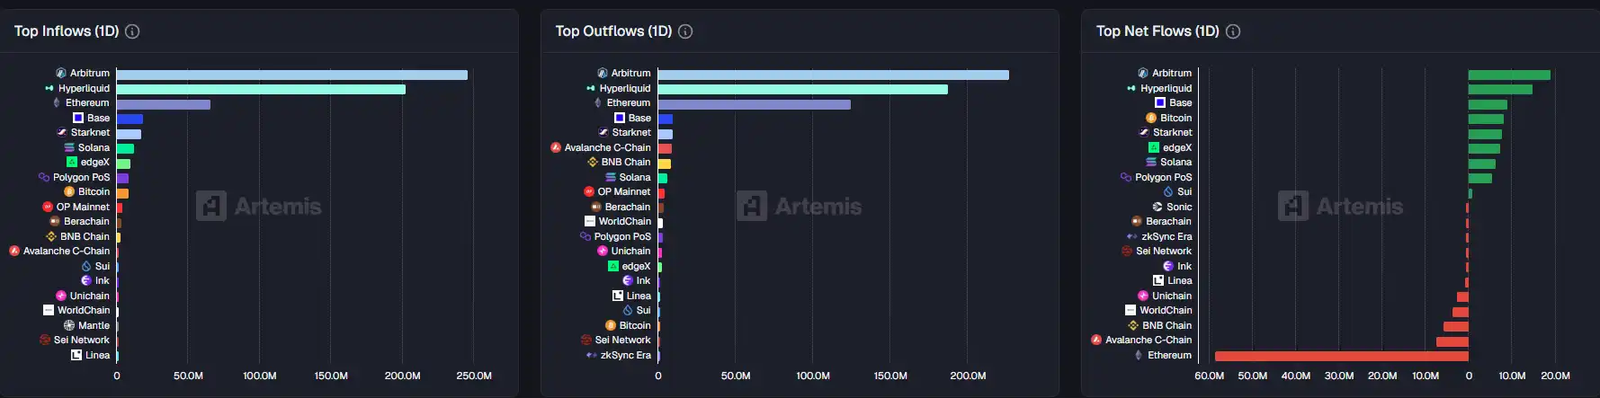Click WorldChain label in Outflows chart
1600x398 pixels.
624,221
